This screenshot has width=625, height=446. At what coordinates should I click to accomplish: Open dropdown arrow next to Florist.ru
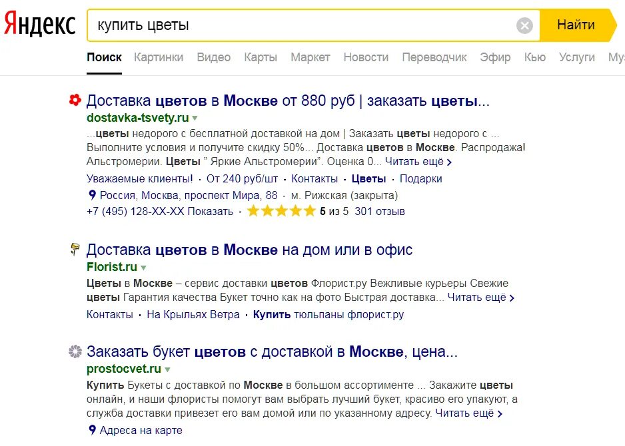(x=143, y=268)
